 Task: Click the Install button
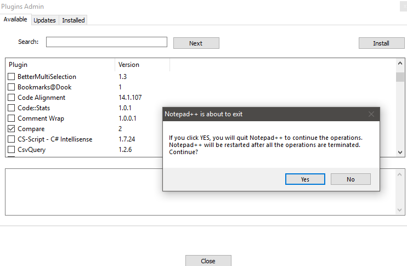point(381,43)
